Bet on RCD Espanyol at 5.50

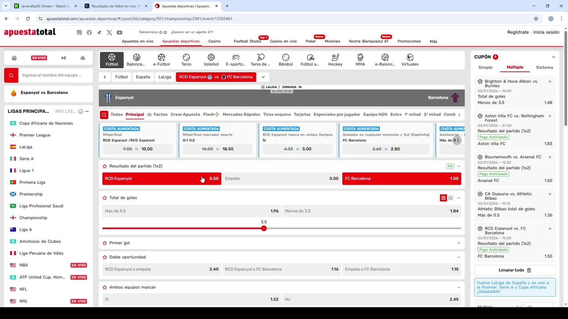(162, 179)
